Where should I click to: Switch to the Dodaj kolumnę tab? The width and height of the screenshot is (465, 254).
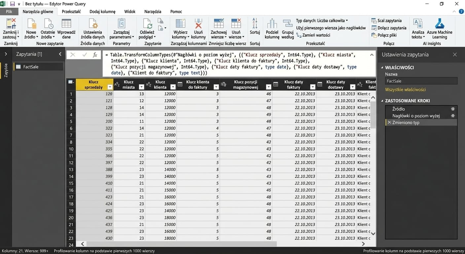point(102,12)
